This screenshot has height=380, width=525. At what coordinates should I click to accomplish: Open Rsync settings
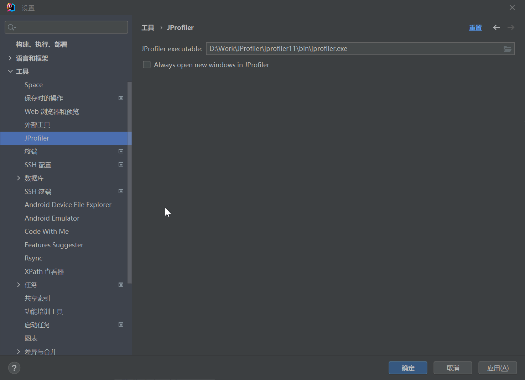33,258
